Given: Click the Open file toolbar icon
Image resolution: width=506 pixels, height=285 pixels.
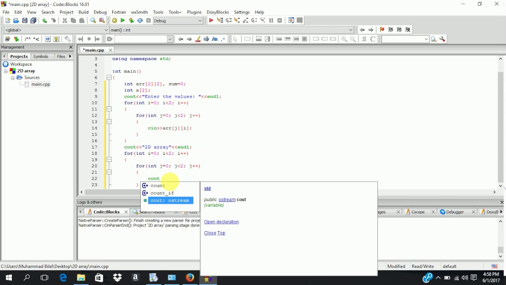Looking at the screenshot, I should coord(16,21).
